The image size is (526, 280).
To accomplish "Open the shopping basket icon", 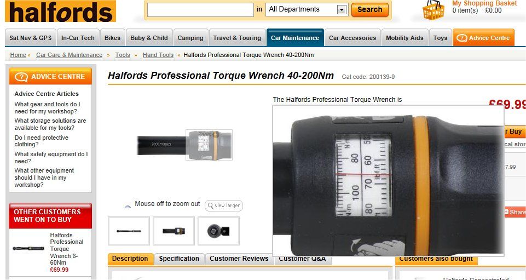I will coord(433,10).
